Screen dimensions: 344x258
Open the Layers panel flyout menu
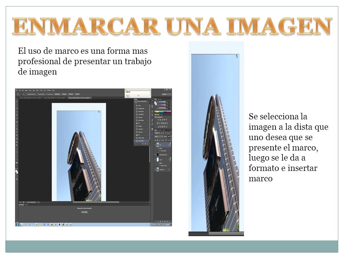[171, 130]
